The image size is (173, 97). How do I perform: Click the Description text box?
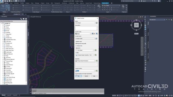click(86, 28)
